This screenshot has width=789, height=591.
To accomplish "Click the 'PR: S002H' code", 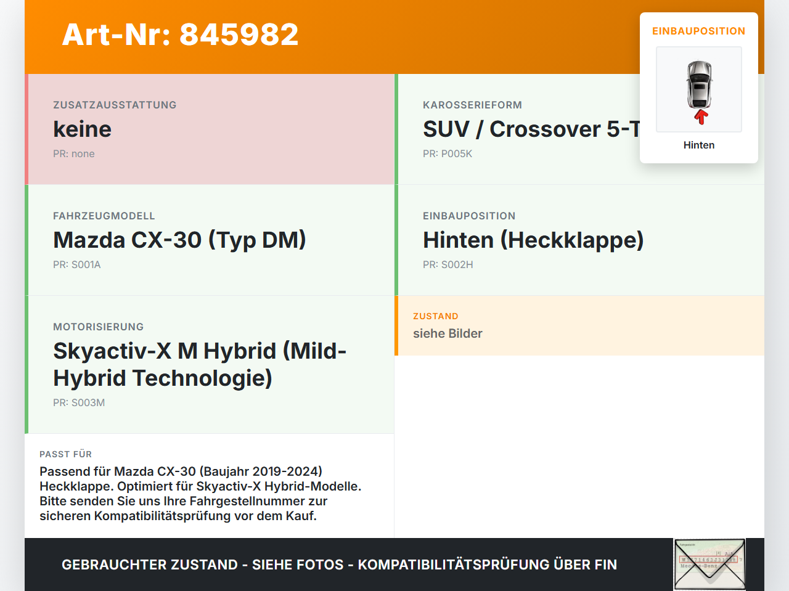I will pyautogui.click(x=448, y=265).
